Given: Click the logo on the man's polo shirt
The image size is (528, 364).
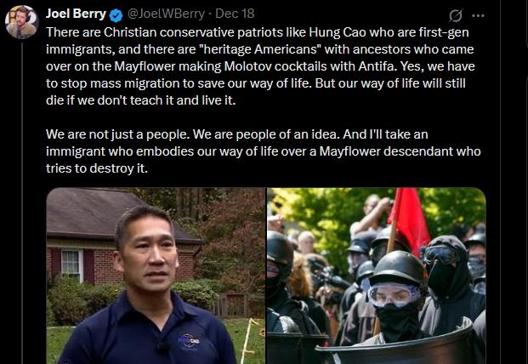Looking at the screenshot, I should [189, 340].
